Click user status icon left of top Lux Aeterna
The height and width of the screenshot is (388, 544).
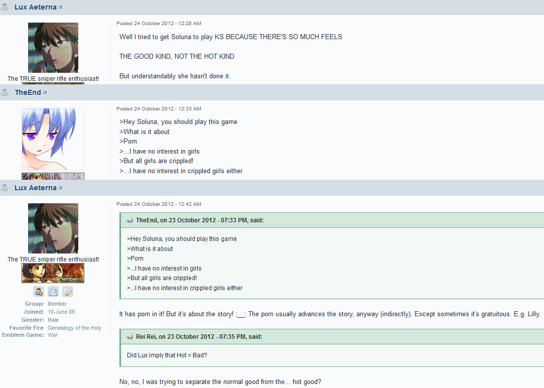[x=5, y=7]
